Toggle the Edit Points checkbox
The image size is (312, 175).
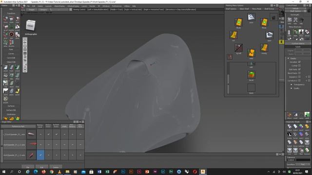pos(299,69)
